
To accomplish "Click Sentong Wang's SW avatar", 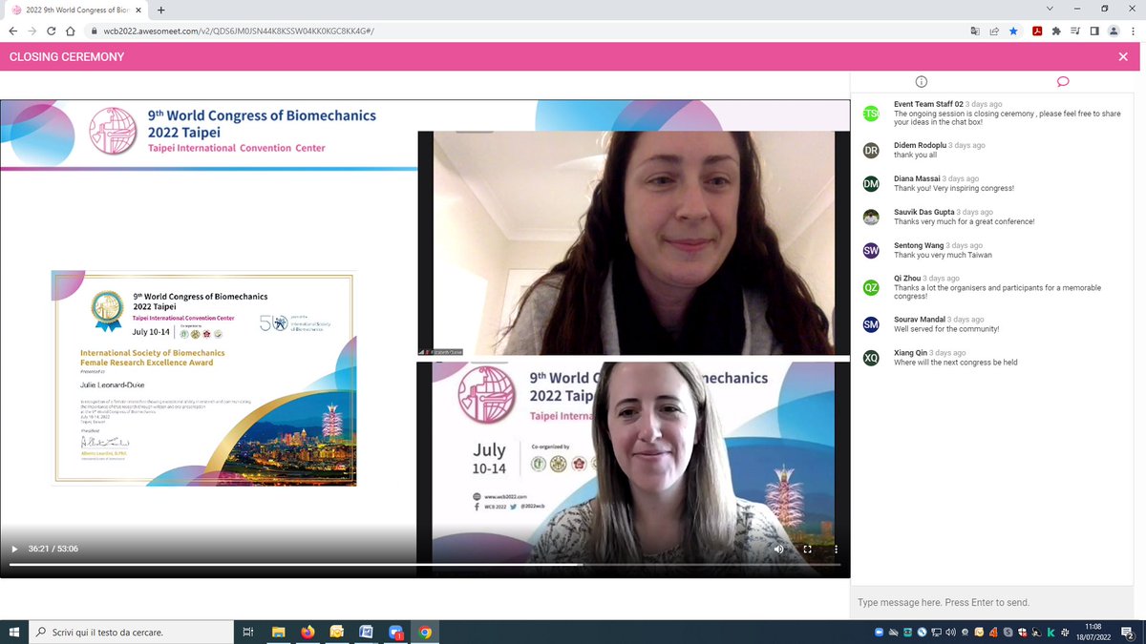I will click(x=871, y=251).
